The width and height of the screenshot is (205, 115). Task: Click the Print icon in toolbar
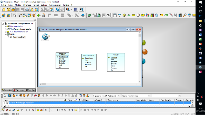[27, 9]
